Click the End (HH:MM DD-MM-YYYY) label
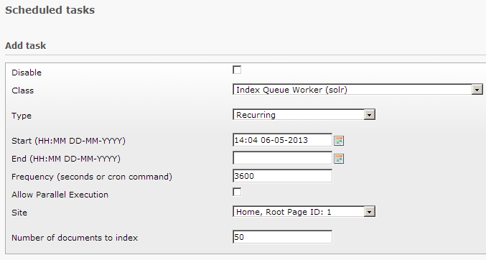 coord(66,159)
